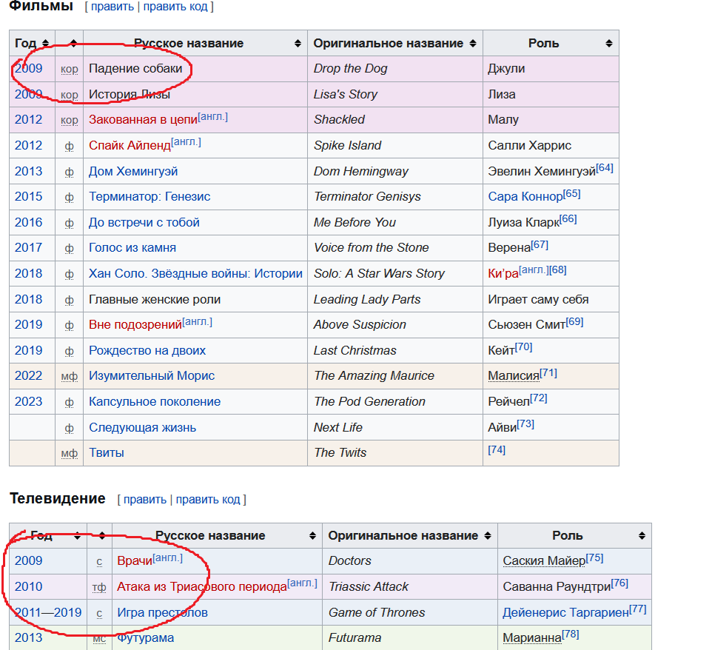Open До встречи с тобой link
This screenshot has height=650, width=709.
click(144, 223)
